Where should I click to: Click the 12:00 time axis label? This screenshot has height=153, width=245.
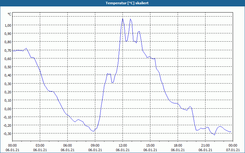tap(123, 146)
